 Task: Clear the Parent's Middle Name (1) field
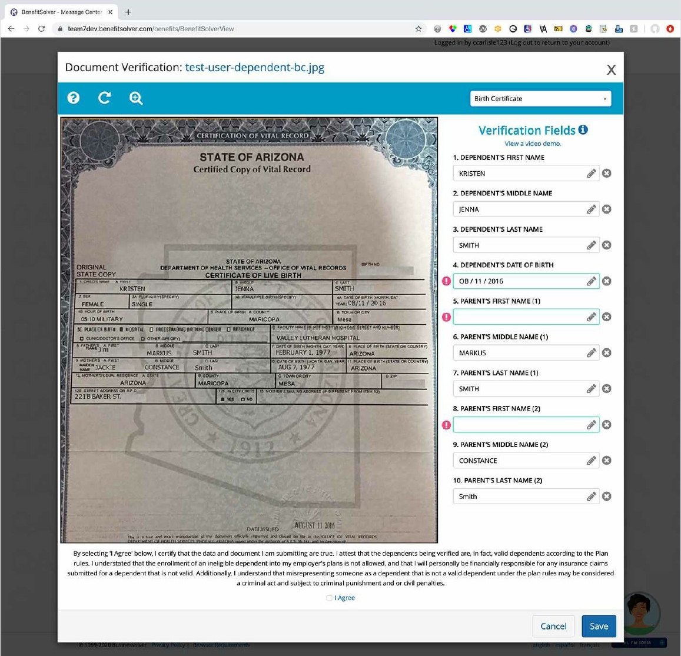tap(607, 352)
